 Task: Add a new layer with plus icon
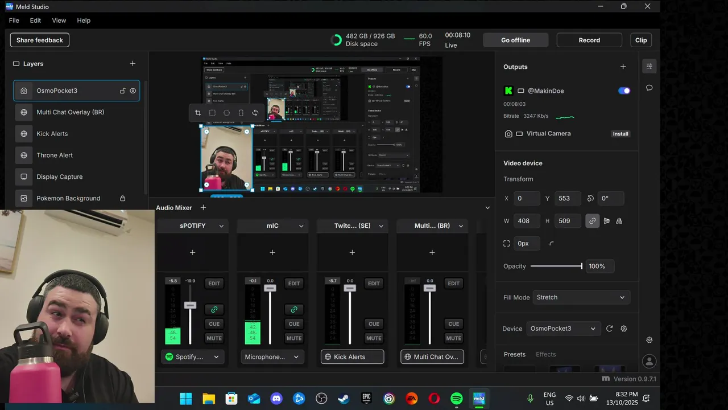point(133,64)
